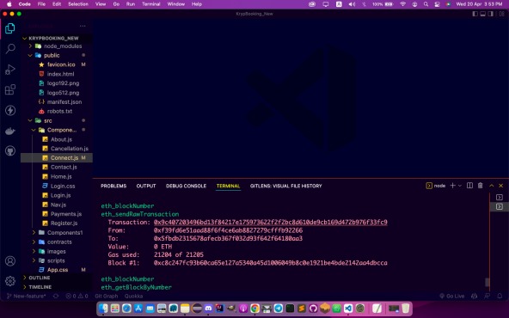509x318 pixels.
Task: Click the sync changes icon in status bar
Action: point(56,296)
